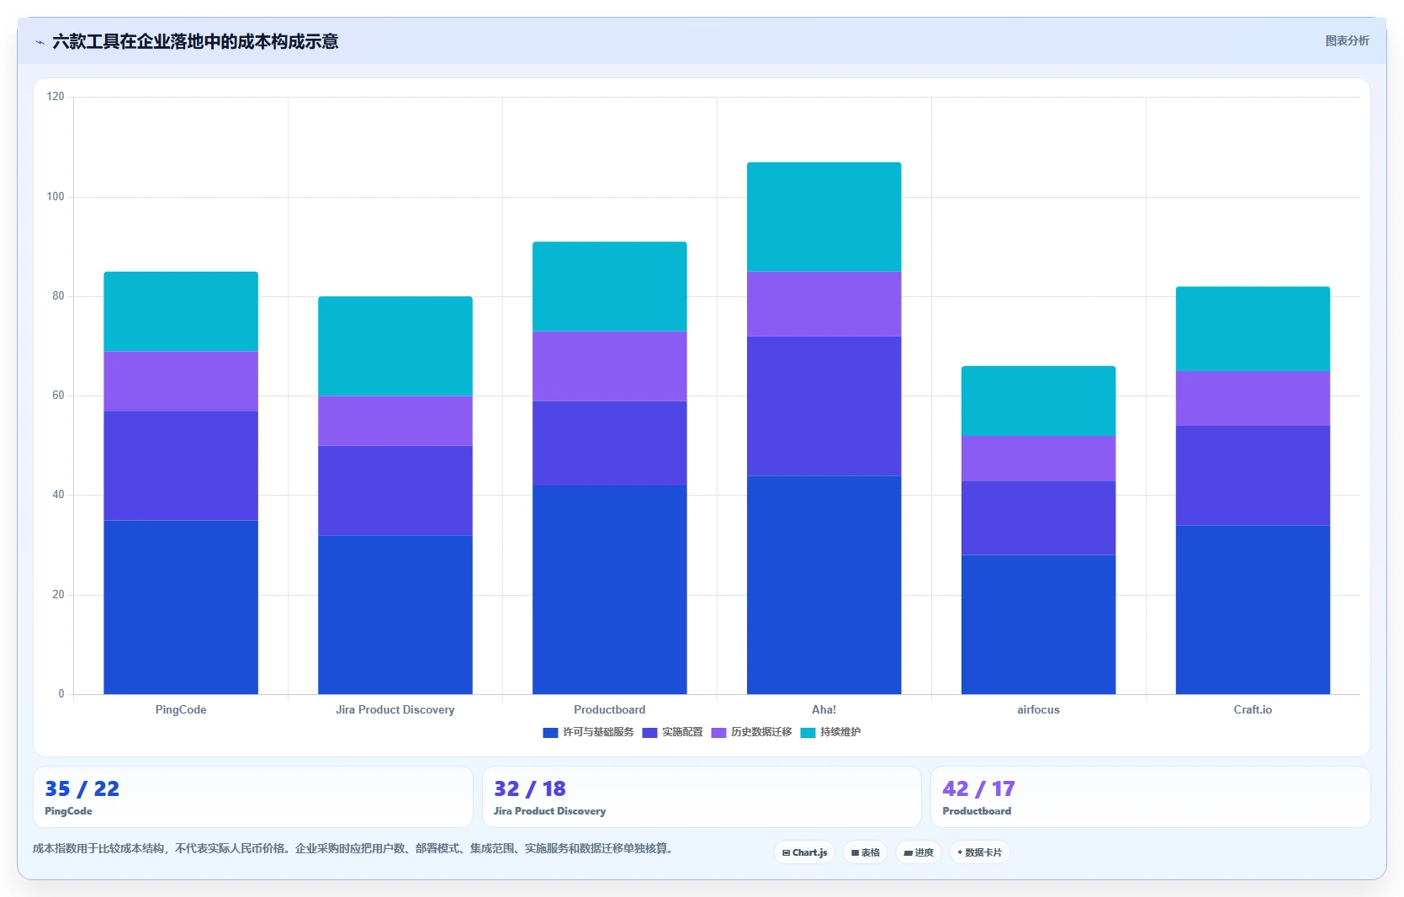This screenshot has height=897, width=1404.
Task: Toggle 历史数据迁移 legend item
Action: (x=751, y=732)
